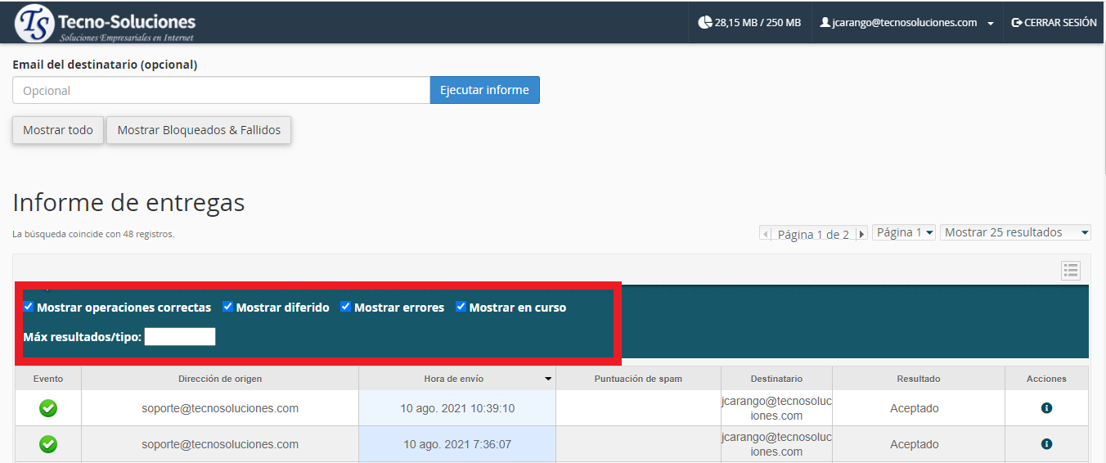Go to previous page arrow
This screenshot has width=1106, height=463.
[x=766, y=234]
